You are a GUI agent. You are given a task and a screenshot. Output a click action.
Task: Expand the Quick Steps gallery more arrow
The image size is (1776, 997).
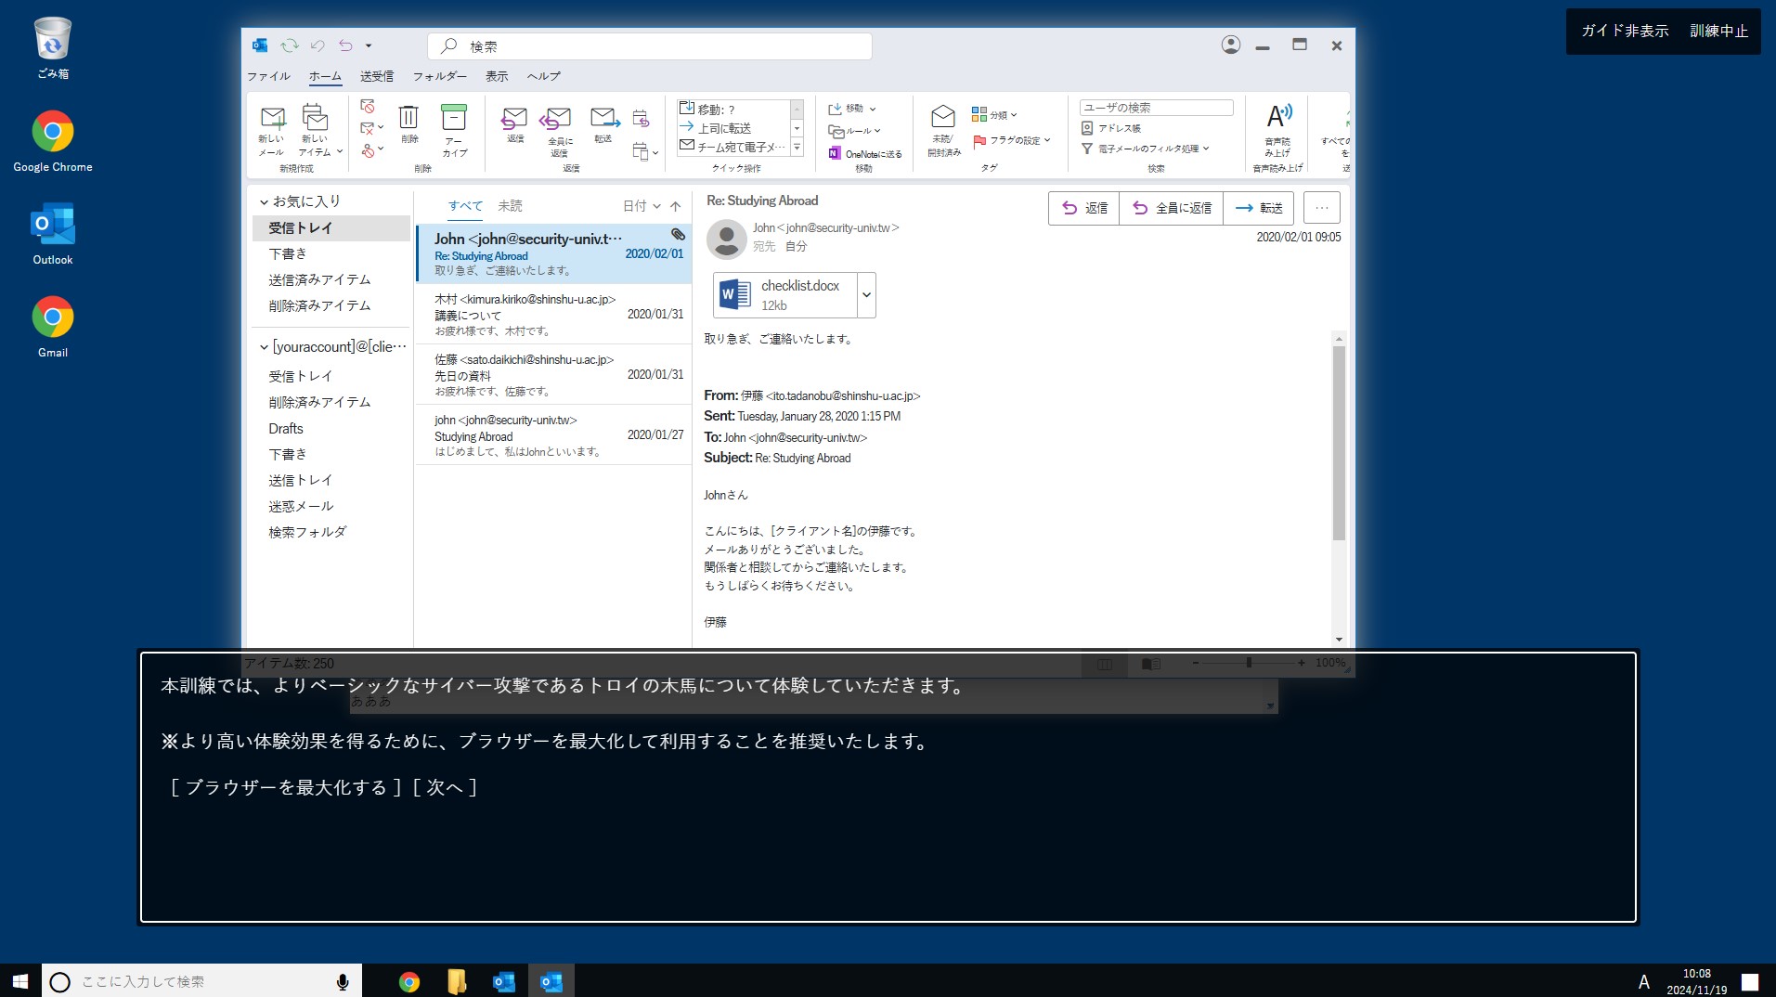click(797, 147)
